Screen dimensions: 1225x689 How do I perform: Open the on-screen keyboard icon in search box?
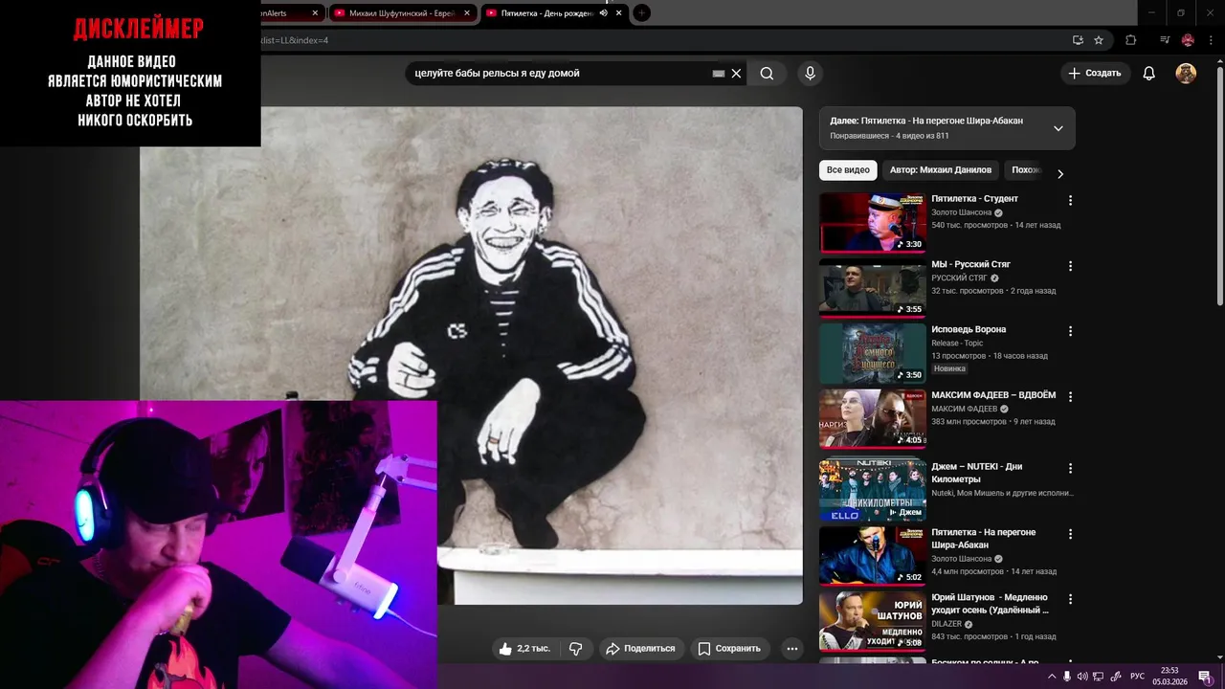(719, 74)
